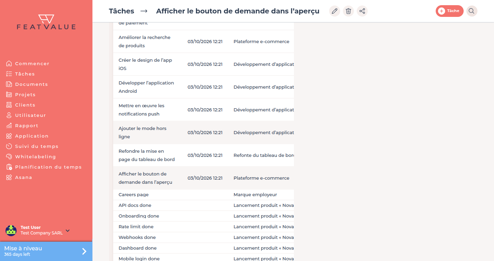
Task: Create a new task with Tâche button
Action: (x=449, y=11)
